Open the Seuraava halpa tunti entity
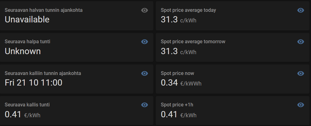Image resolution: width=311 pixels, height=126 pixels. pos(27,42)
